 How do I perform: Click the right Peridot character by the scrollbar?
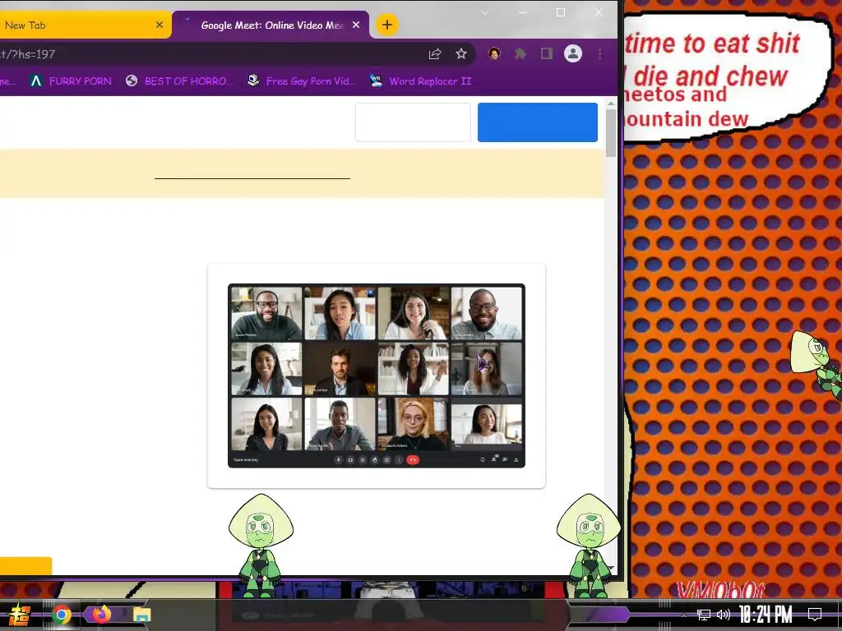pyautogui.click(x=590, y=546)
